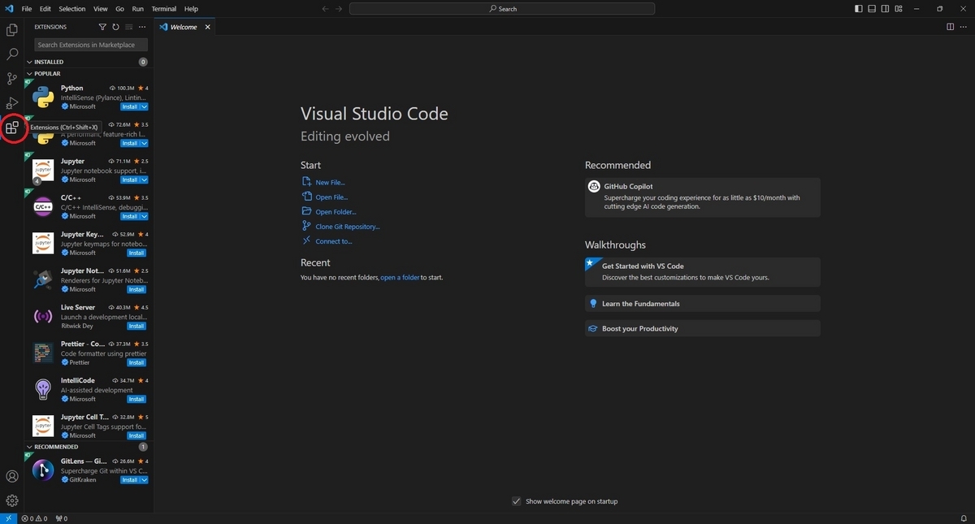The image size is (975, 524).
Task: Open the Accounts menu icon
Action: click(12, 476)
